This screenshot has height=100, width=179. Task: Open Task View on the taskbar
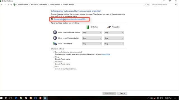[x=11, y=98]
